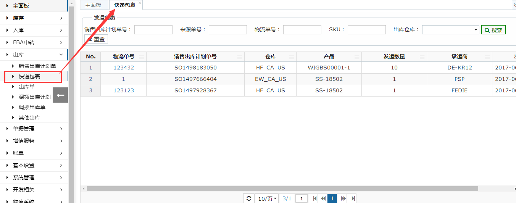Expand the 库存 menu

click(34, 18)
